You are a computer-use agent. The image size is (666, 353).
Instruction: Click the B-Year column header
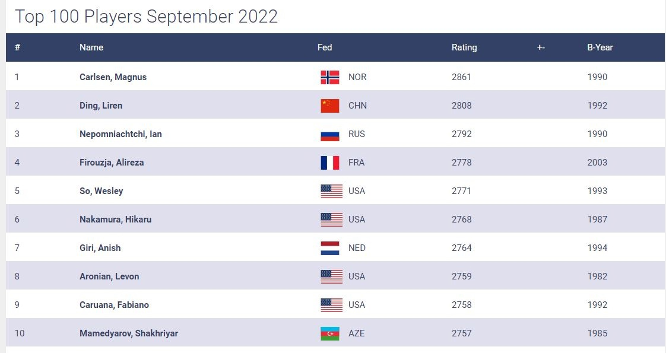600,47
